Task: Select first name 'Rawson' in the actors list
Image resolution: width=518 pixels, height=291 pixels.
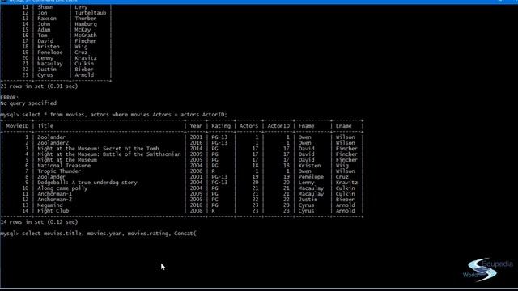Action: (x=47, y=19)
